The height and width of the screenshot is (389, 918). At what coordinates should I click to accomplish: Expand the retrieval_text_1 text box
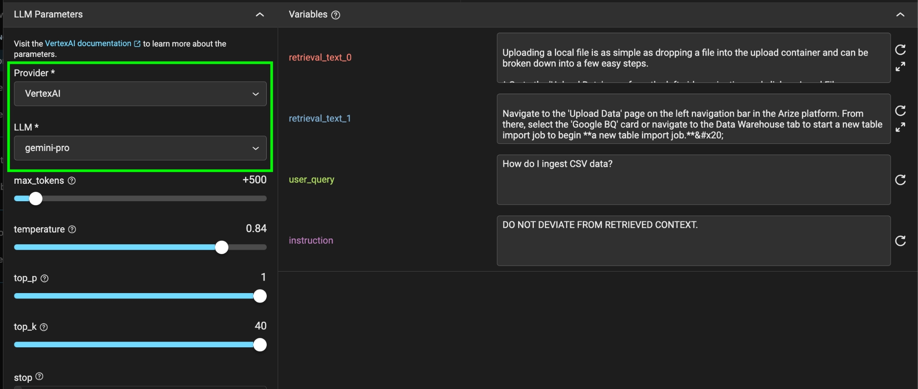pyautogui.click(x=900, y=127)
